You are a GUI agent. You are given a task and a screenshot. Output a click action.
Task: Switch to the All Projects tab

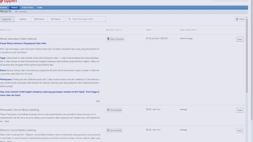pyautogui.click(x=56, y=19)
